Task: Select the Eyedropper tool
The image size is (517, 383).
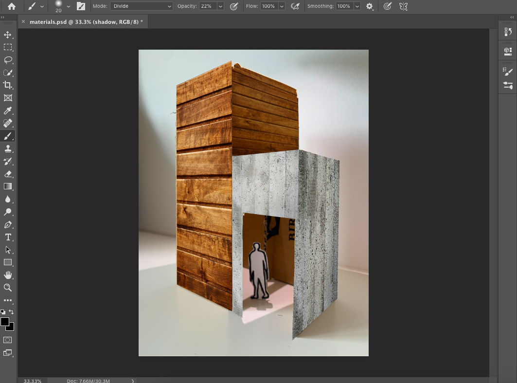Action: coord(8,111)
